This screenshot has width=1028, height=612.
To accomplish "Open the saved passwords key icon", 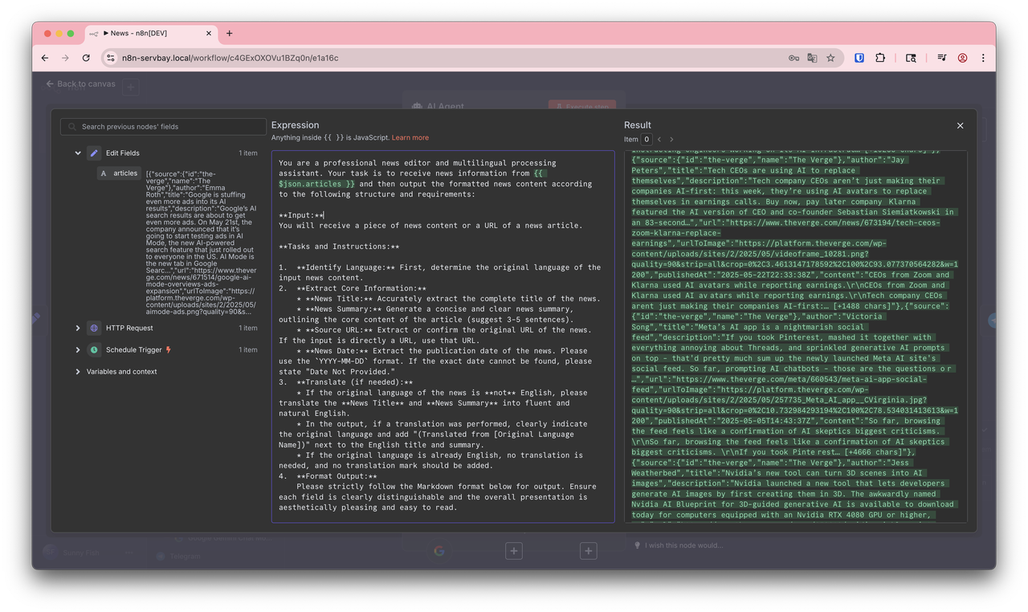I will [793, 58].
